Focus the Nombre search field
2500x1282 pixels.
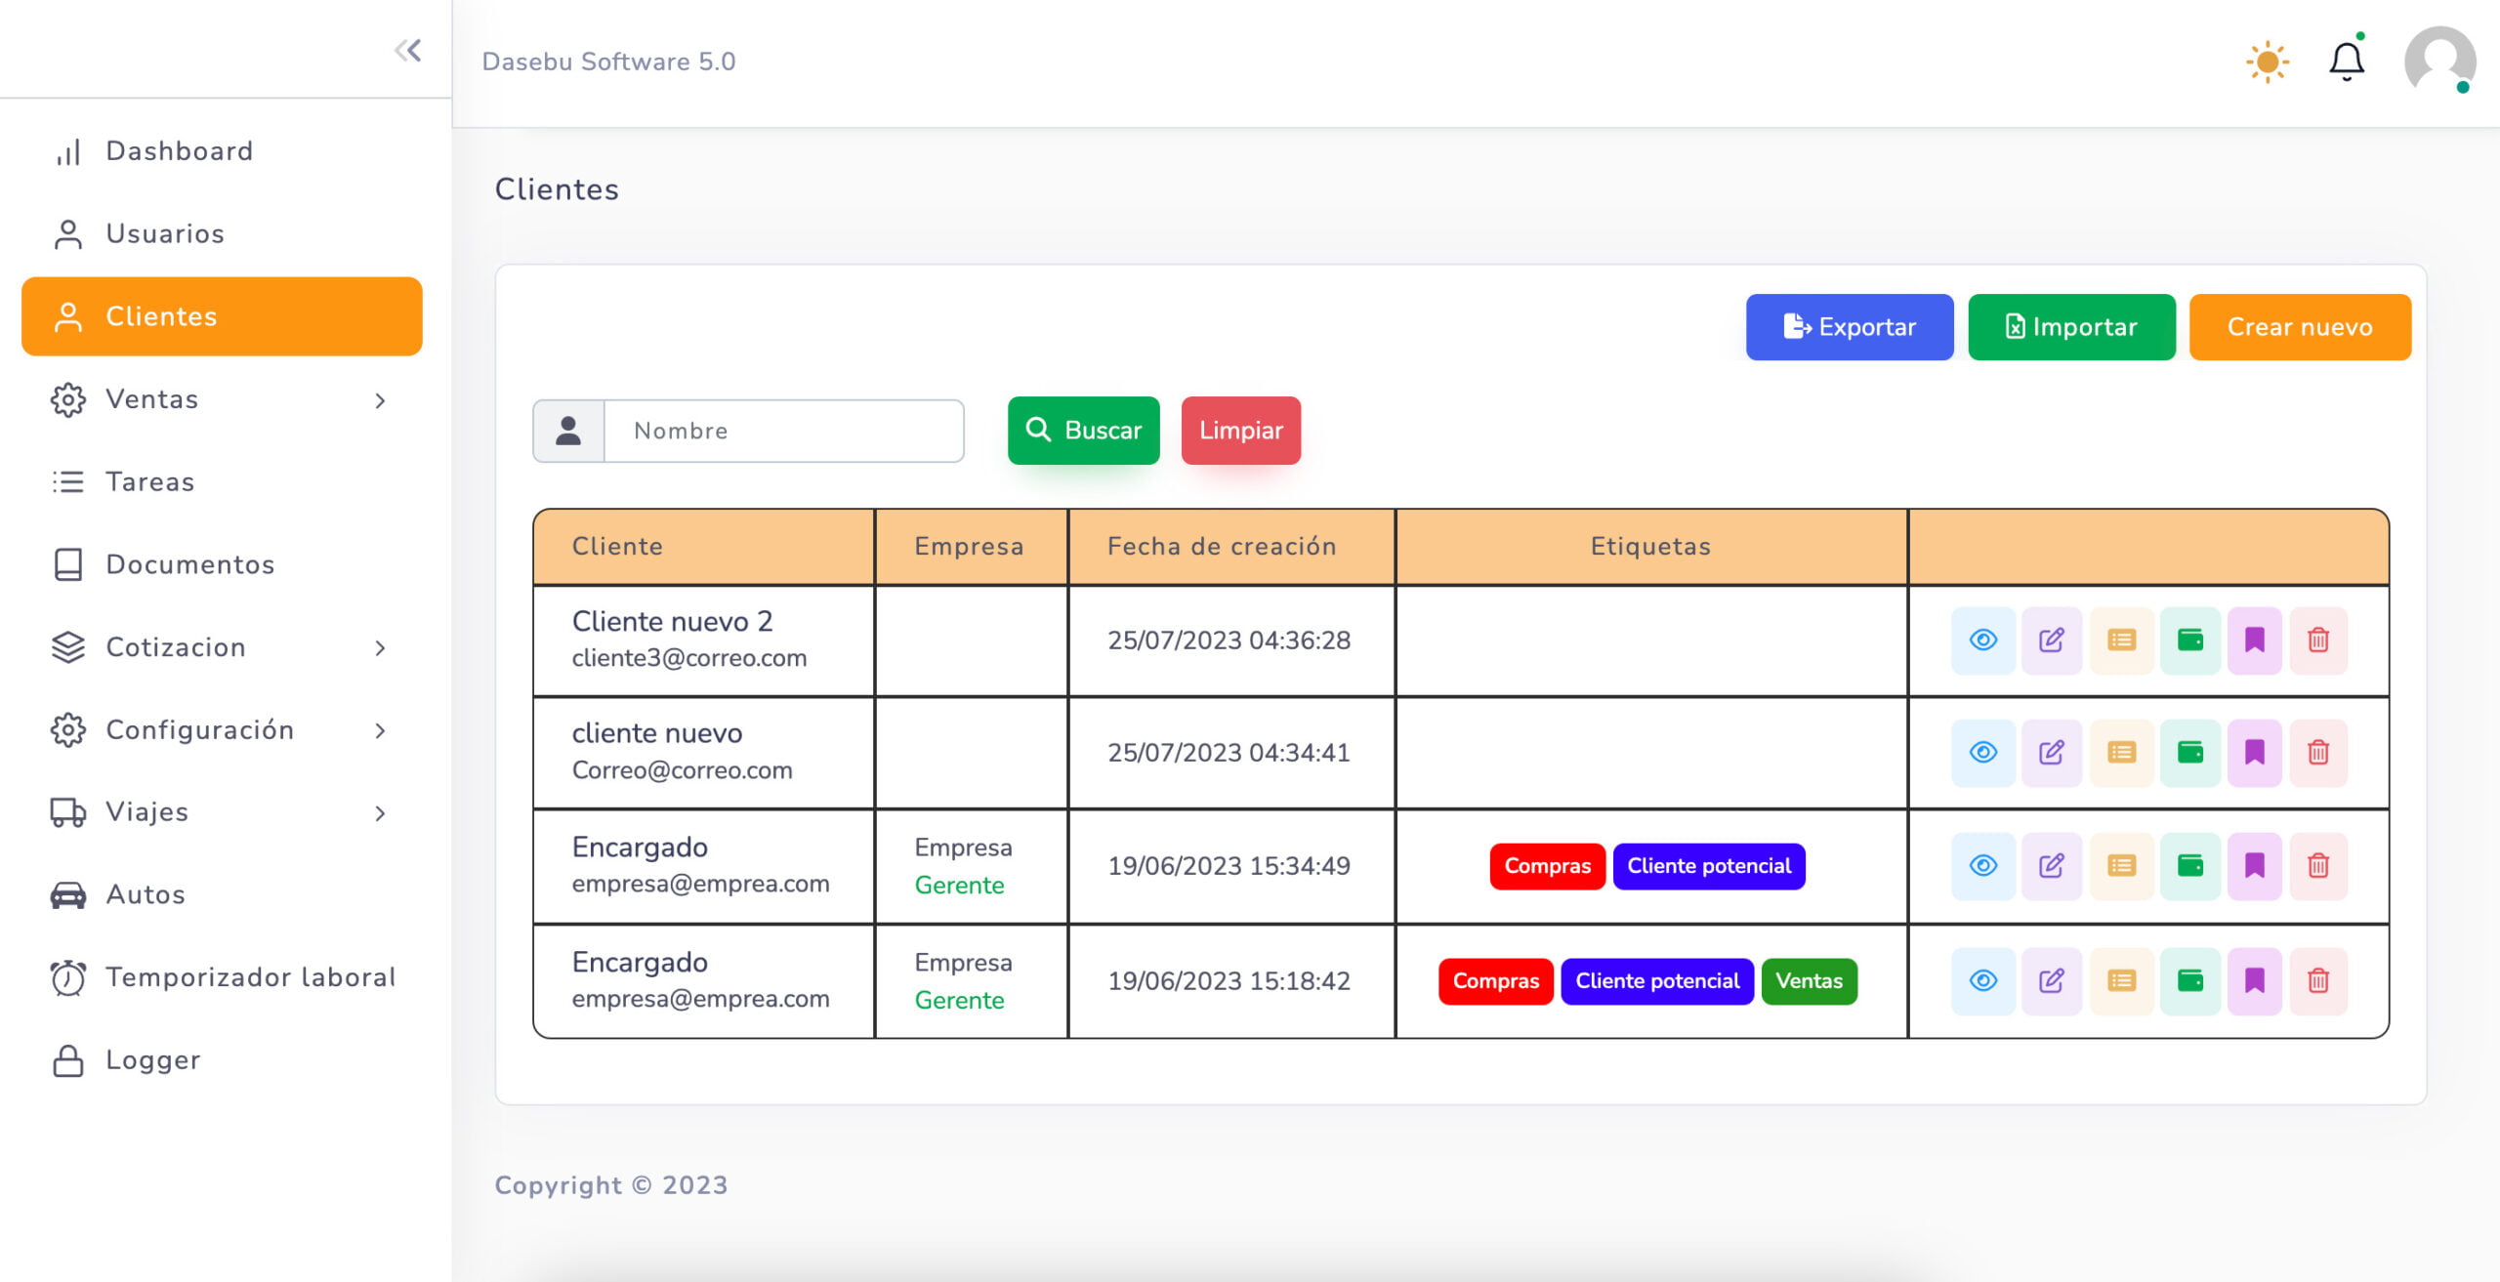783,431
